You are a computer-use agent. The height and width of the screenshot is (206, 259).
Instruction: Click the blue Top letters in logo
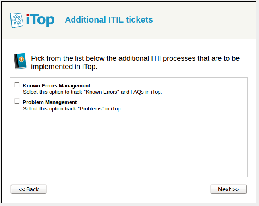(x=44, y=20)
